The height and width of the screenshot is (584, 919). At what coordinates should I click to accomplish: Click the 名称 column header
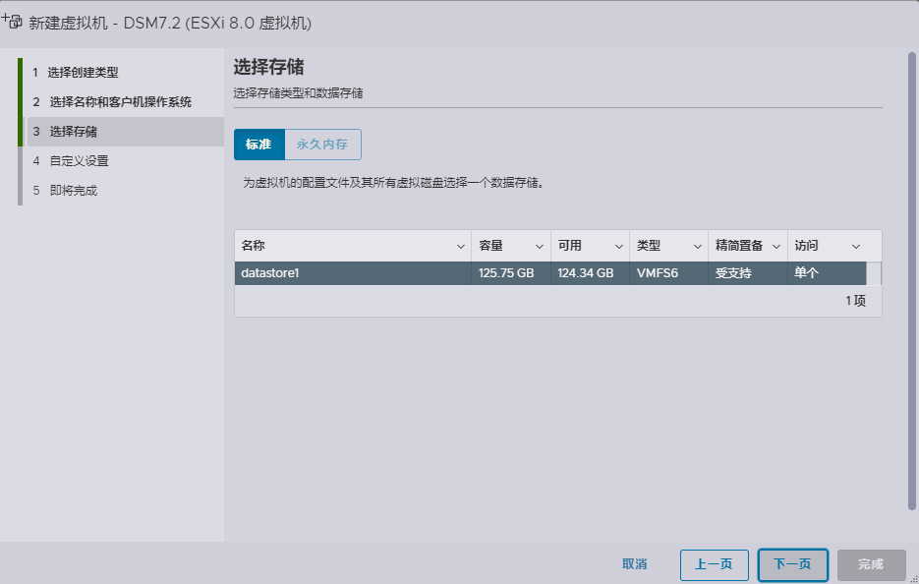point(353,246)
